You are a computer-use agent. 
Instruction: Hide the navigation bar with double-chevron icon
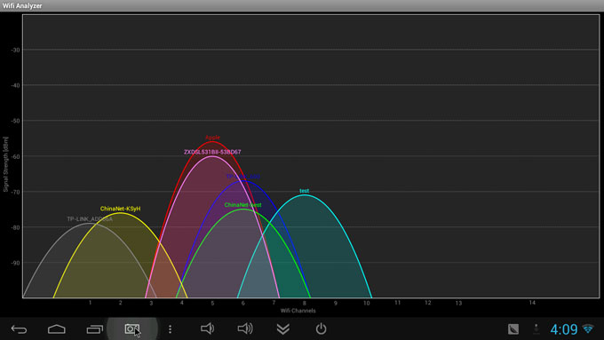pyautogui.click(x=283, y=328)
